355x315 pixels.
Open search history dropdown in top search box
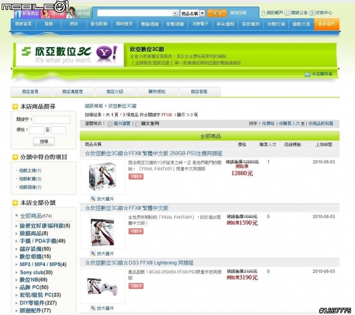pos(175,13)
